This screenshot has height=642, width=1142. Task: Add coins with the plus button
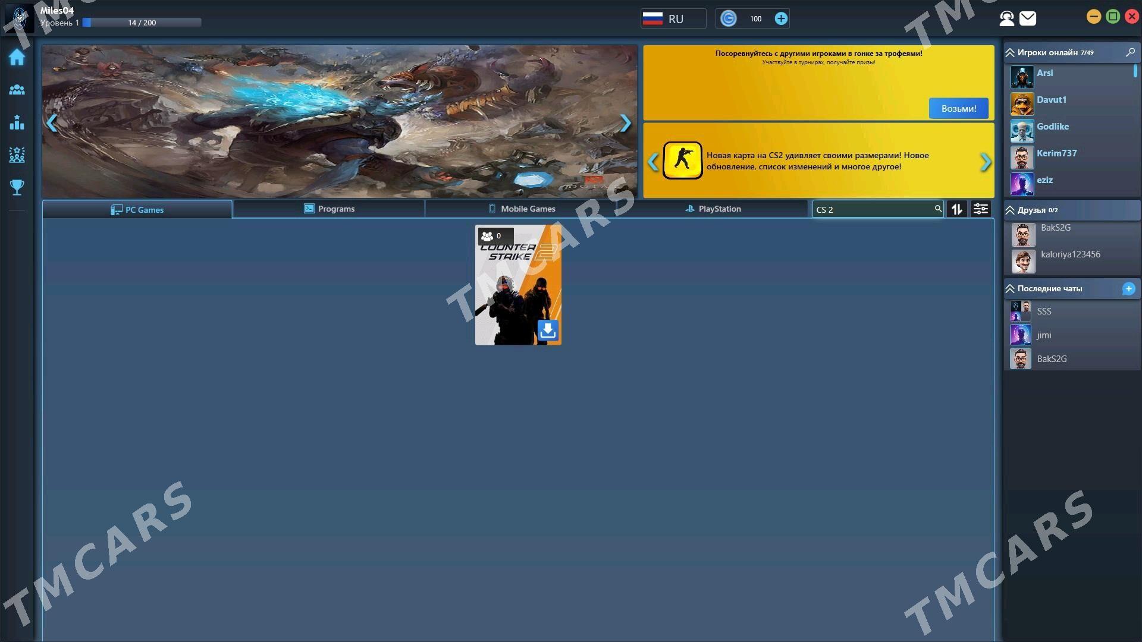781,18
